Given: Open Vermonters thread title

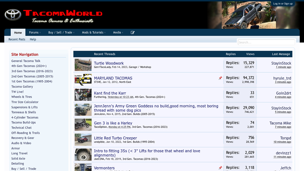Looking at the screenshot, I should click(x=104, y=168).
